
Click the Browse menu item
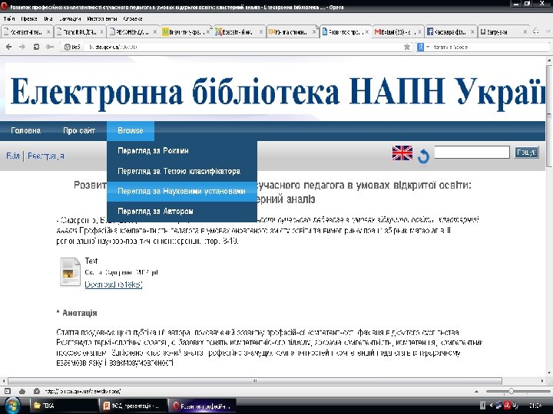(x=131, y=130)
